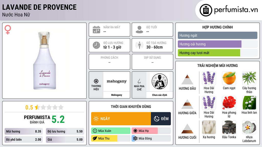Viewport: 262px width, 147px height.
Task: Click the Hợp hương chính heading
Action: [217, 27]
